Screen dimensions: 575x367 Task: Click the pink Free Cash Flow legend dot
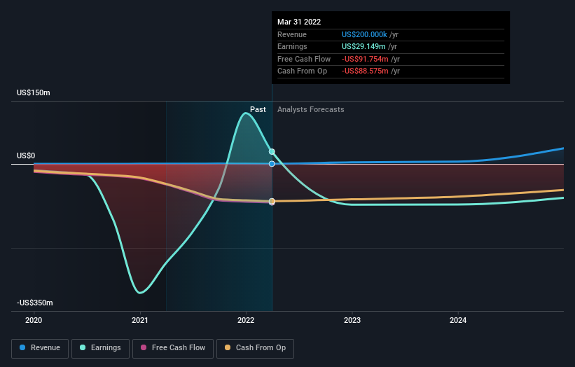click(144, 347)
